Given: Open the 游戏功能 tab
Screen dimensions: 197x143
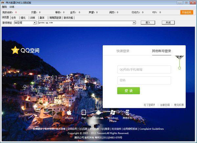Looking at the screenshot, I should [68, 18].
